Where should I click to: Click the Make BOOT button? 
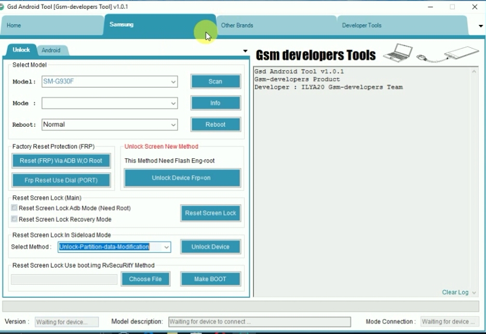click(x=210, y=279)
